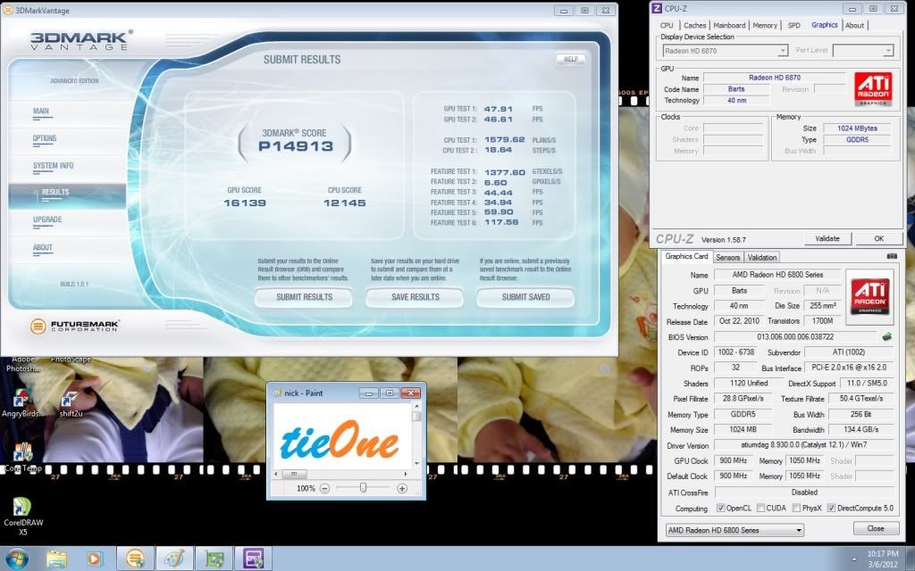Switch to SPD tab in CPU-Z
Image resolution: width=915 pixels, height=571 pixels.
point(793,26)
